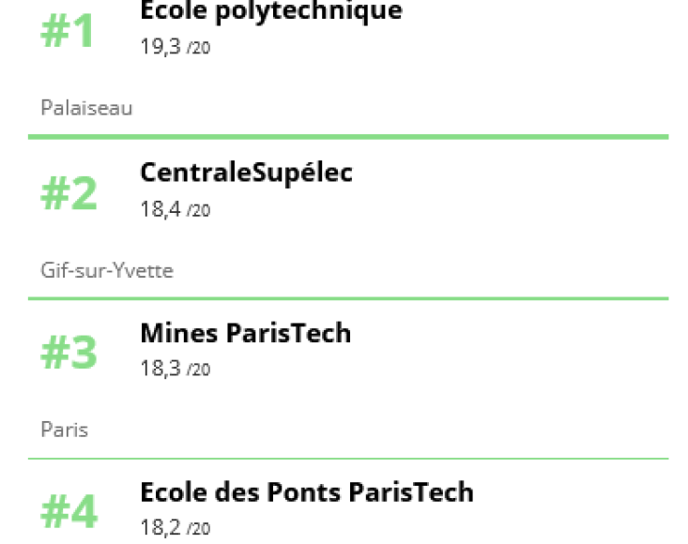Click the #2 rank badge
Screen dimensions: 688x544
tap(69, 193)
